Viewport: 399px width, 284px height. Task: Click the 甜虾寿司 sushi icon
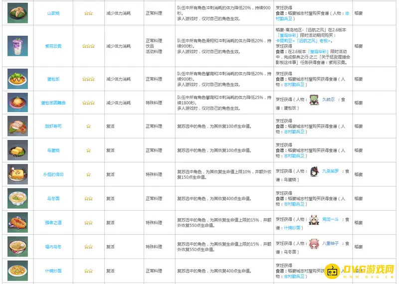pyautogui.click(x=17, y=126)
